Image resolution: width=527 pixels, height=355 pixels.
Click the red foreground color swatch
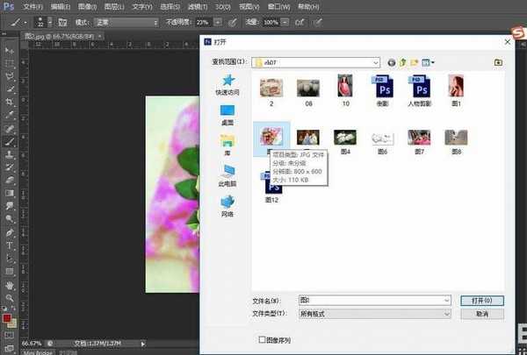[x=7, y=316]
